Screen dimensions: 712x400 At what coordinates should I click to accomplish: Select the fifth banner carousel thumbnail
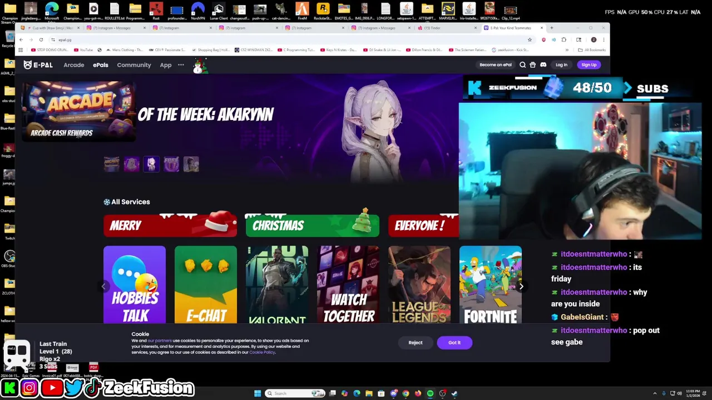191,164
